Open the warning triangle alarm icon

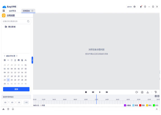tap(3, 109)
